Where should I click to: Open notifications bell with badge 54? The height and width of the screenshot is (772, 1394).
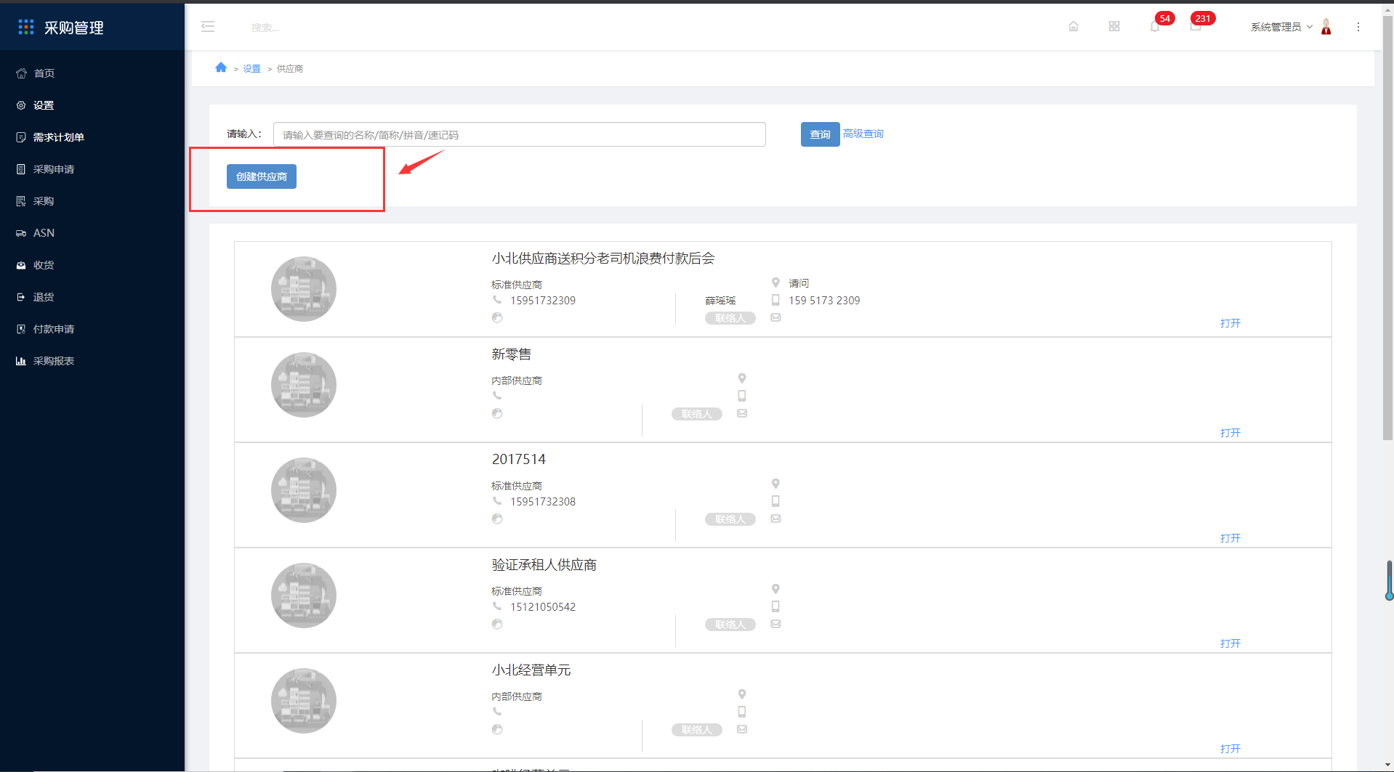click(x=1155, y=27)
